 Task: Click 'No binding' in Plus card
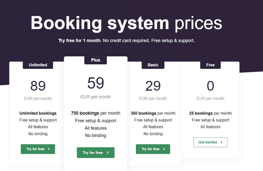(96, 136)
